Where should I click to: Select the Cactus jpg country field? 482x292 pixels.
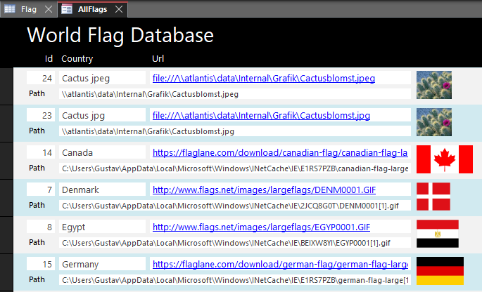102,115
